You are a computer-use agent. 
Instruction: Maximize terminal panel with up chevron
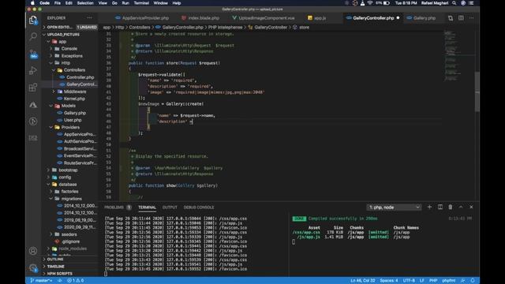pos(461,207)
